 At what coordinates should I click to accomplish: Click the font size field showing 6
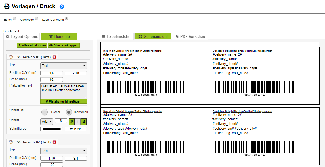click(61, 121)
